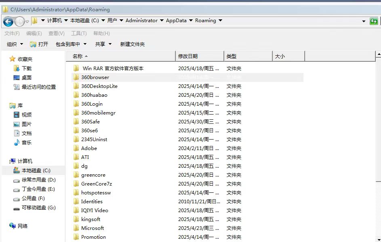The image size is (381, 242).
Task: Select the IQIYI Video folder name
Action: 95,210
